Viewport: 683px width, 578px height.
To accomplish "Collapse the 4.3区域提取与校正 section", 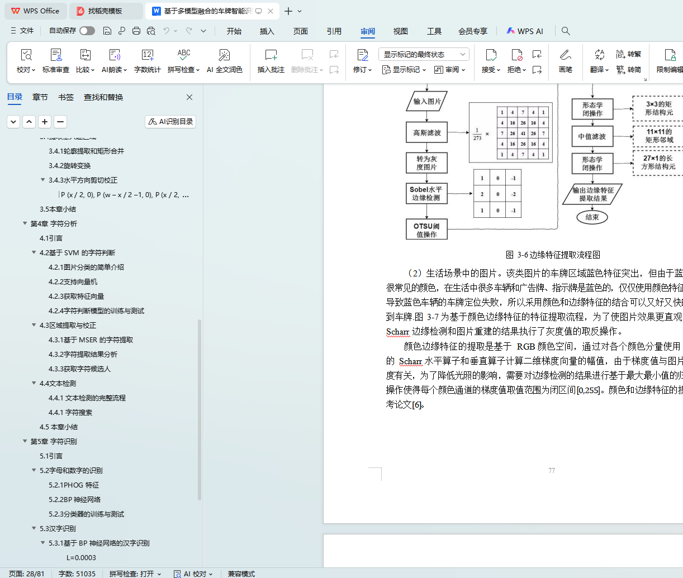I will 34,325.
